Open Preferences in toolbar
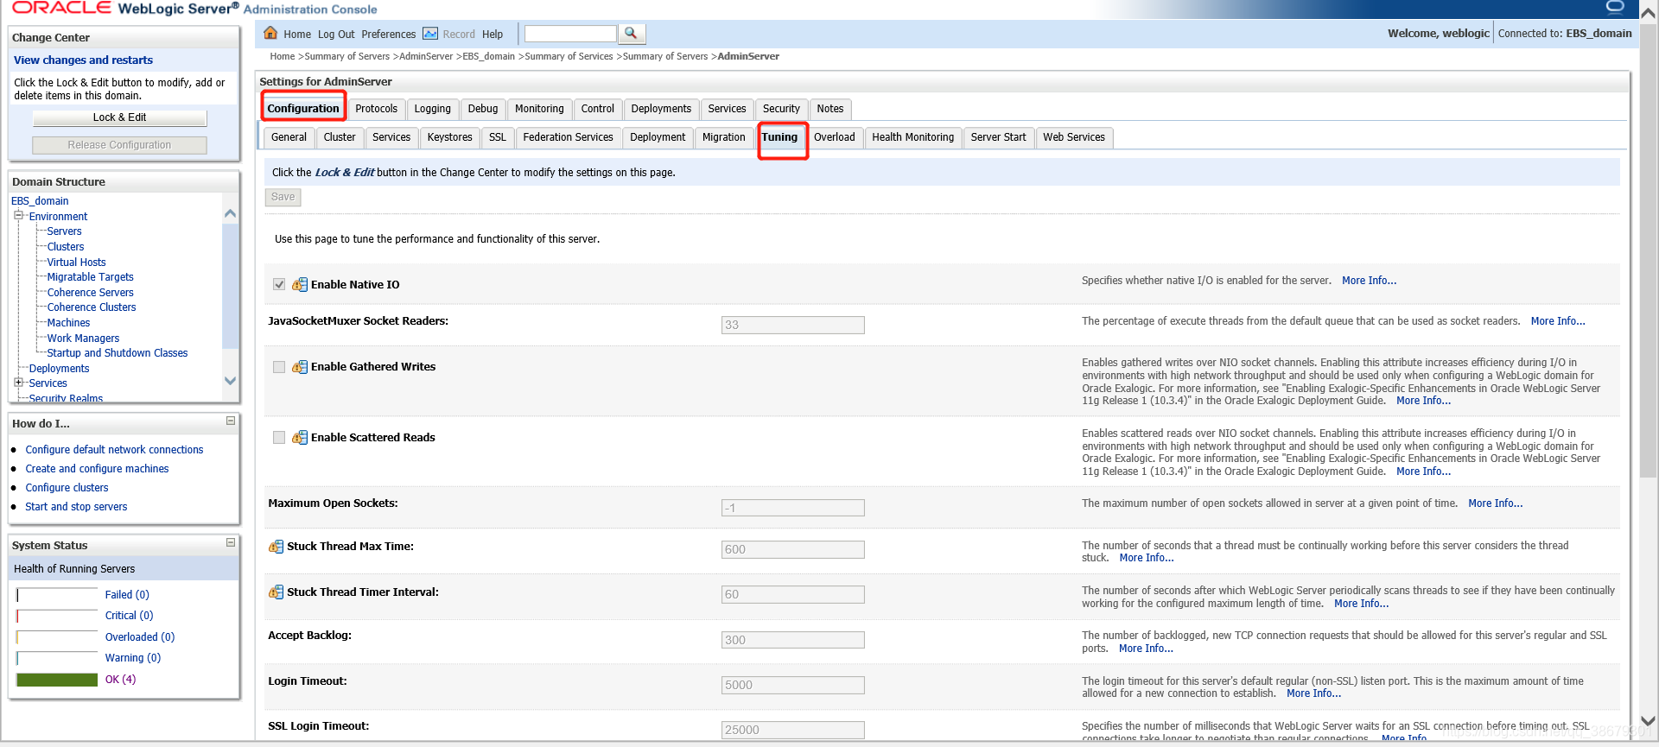 click(389, 35)
